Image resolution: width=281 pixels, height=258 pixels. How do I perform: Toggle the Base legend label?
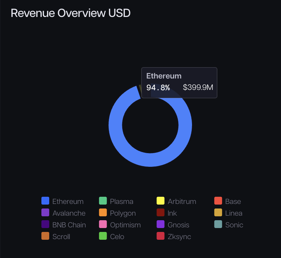pyautogui.click(x=233, y=202)
